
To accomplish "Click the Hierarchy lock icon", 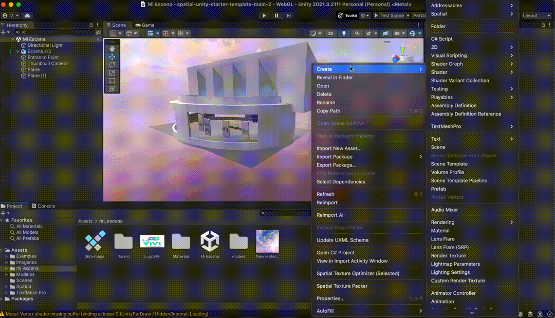I will (91, 25).
